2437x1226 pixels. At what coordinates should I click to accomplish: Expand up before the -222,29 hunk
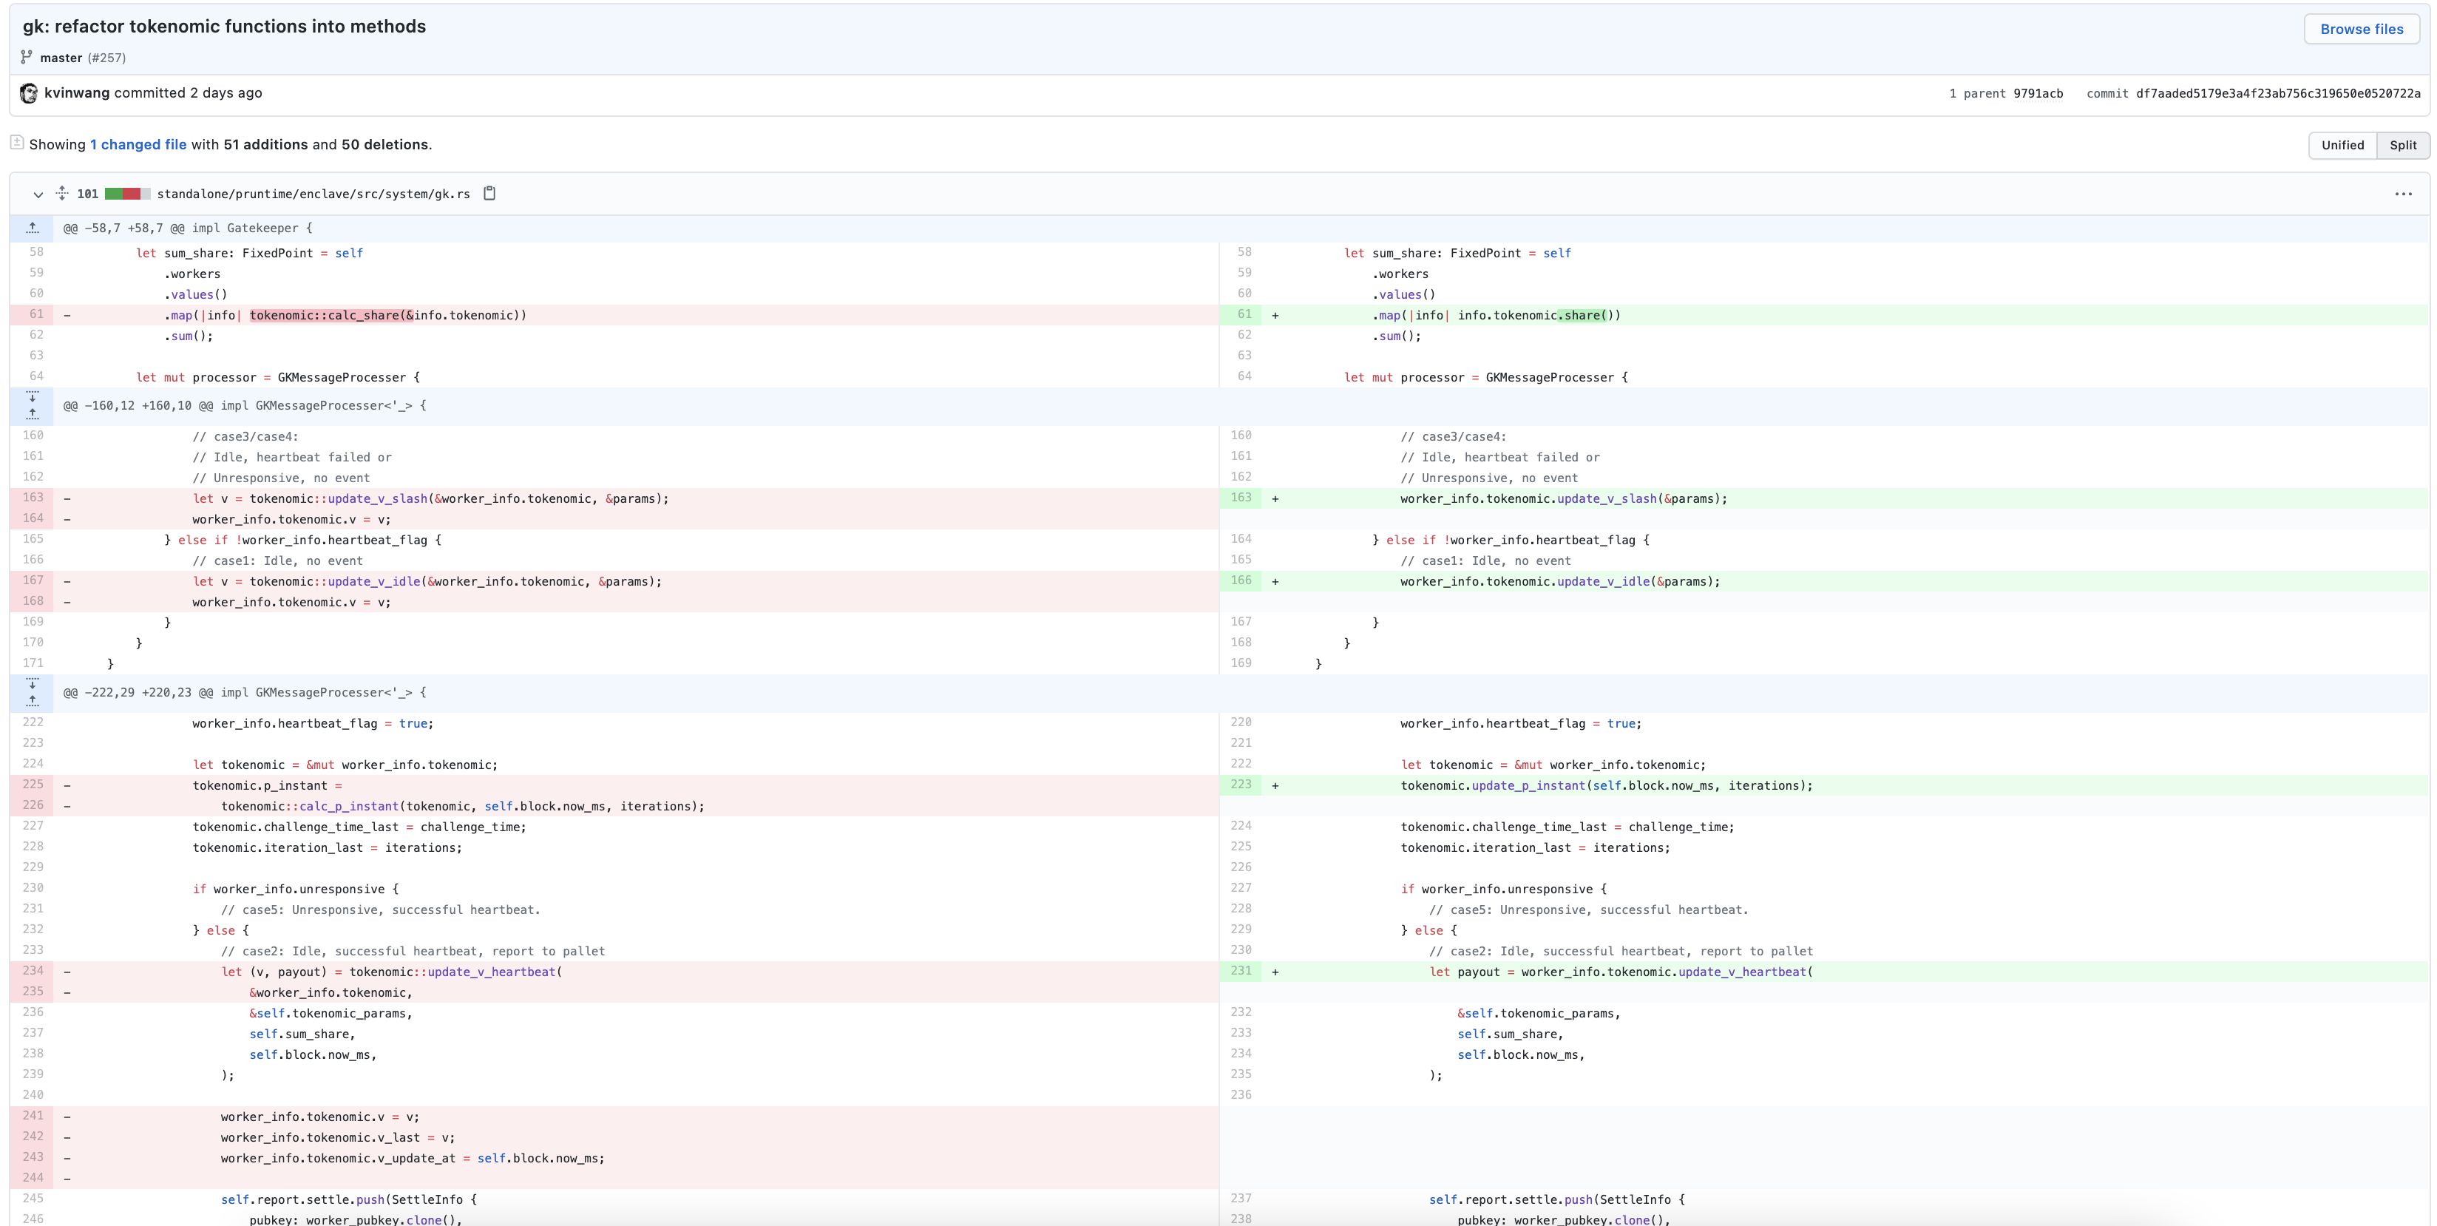[x=33, y=701]
